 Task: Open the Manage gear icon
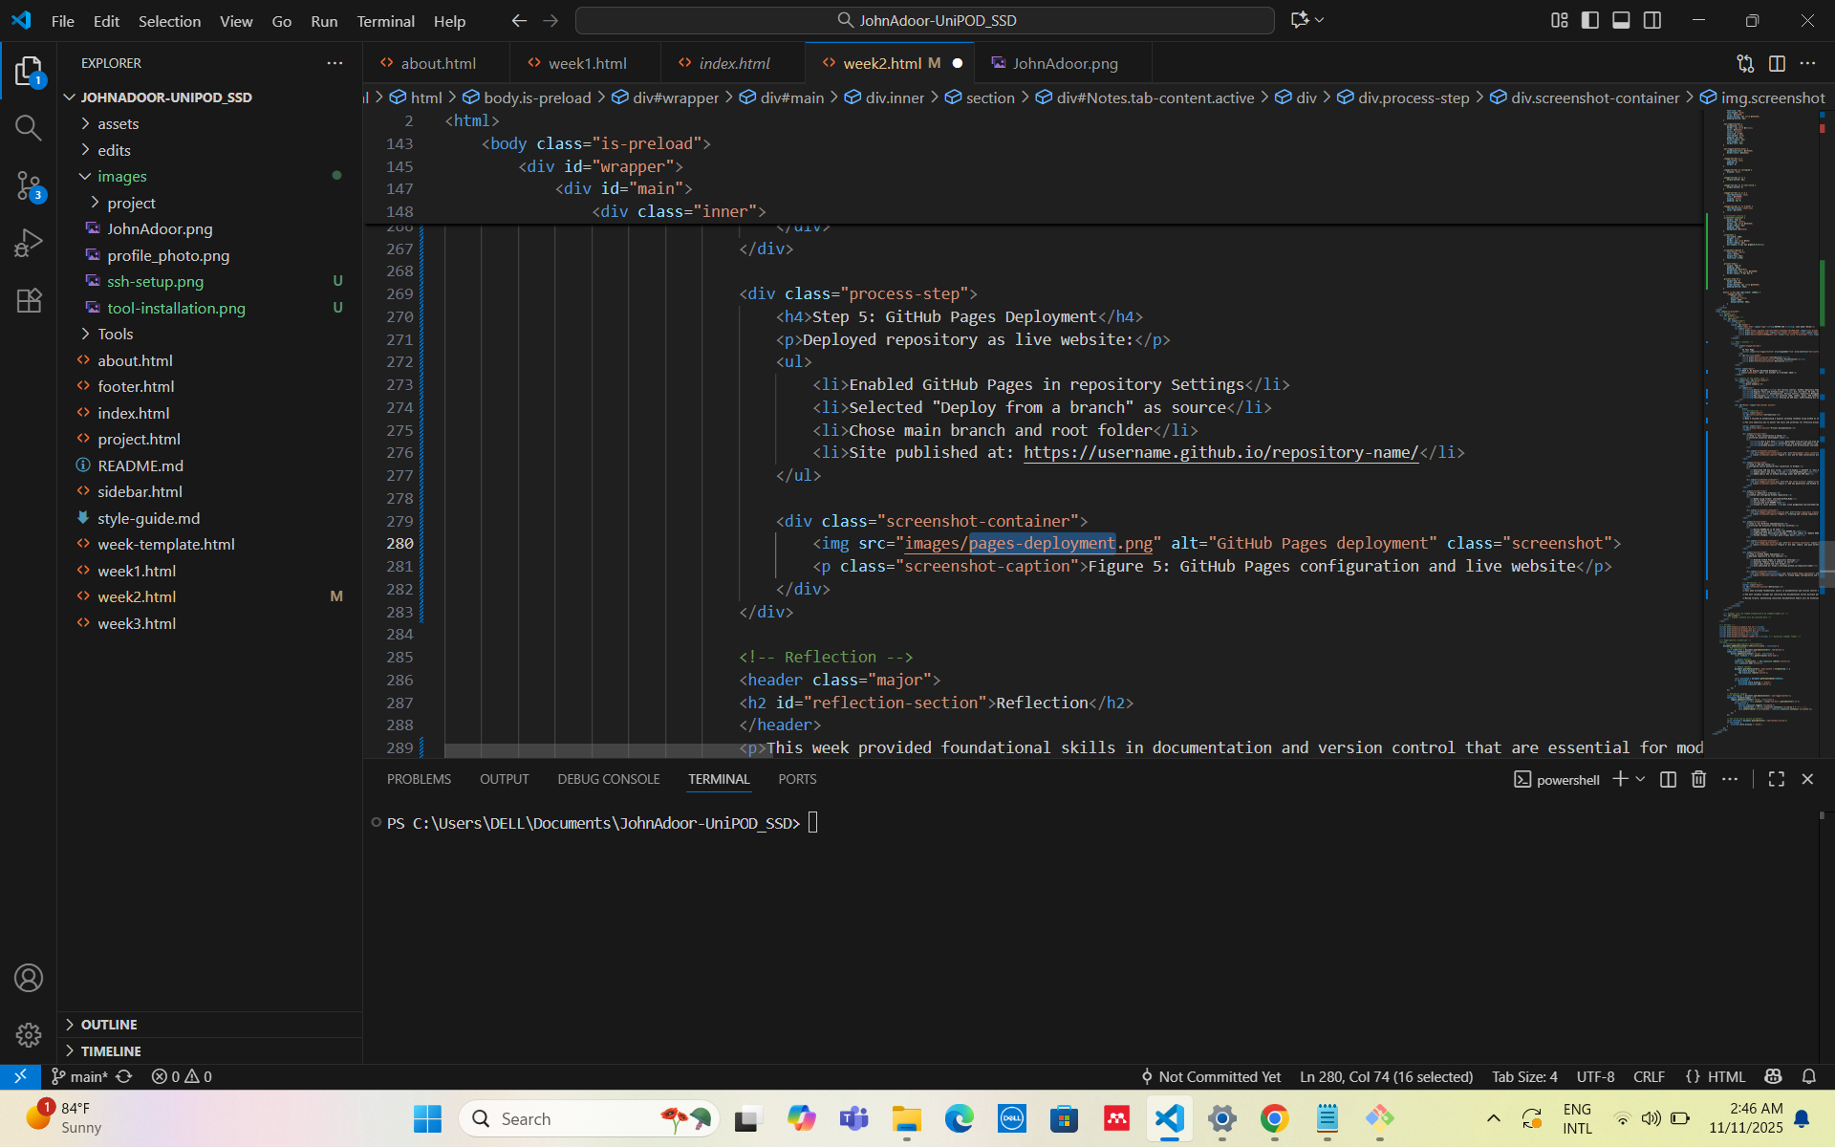29,1034
